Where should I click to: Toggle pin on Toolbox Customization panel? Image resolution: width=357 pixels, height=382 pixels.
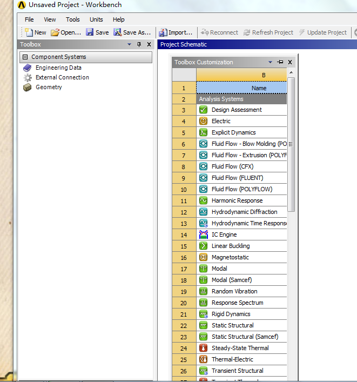point(280,62)
